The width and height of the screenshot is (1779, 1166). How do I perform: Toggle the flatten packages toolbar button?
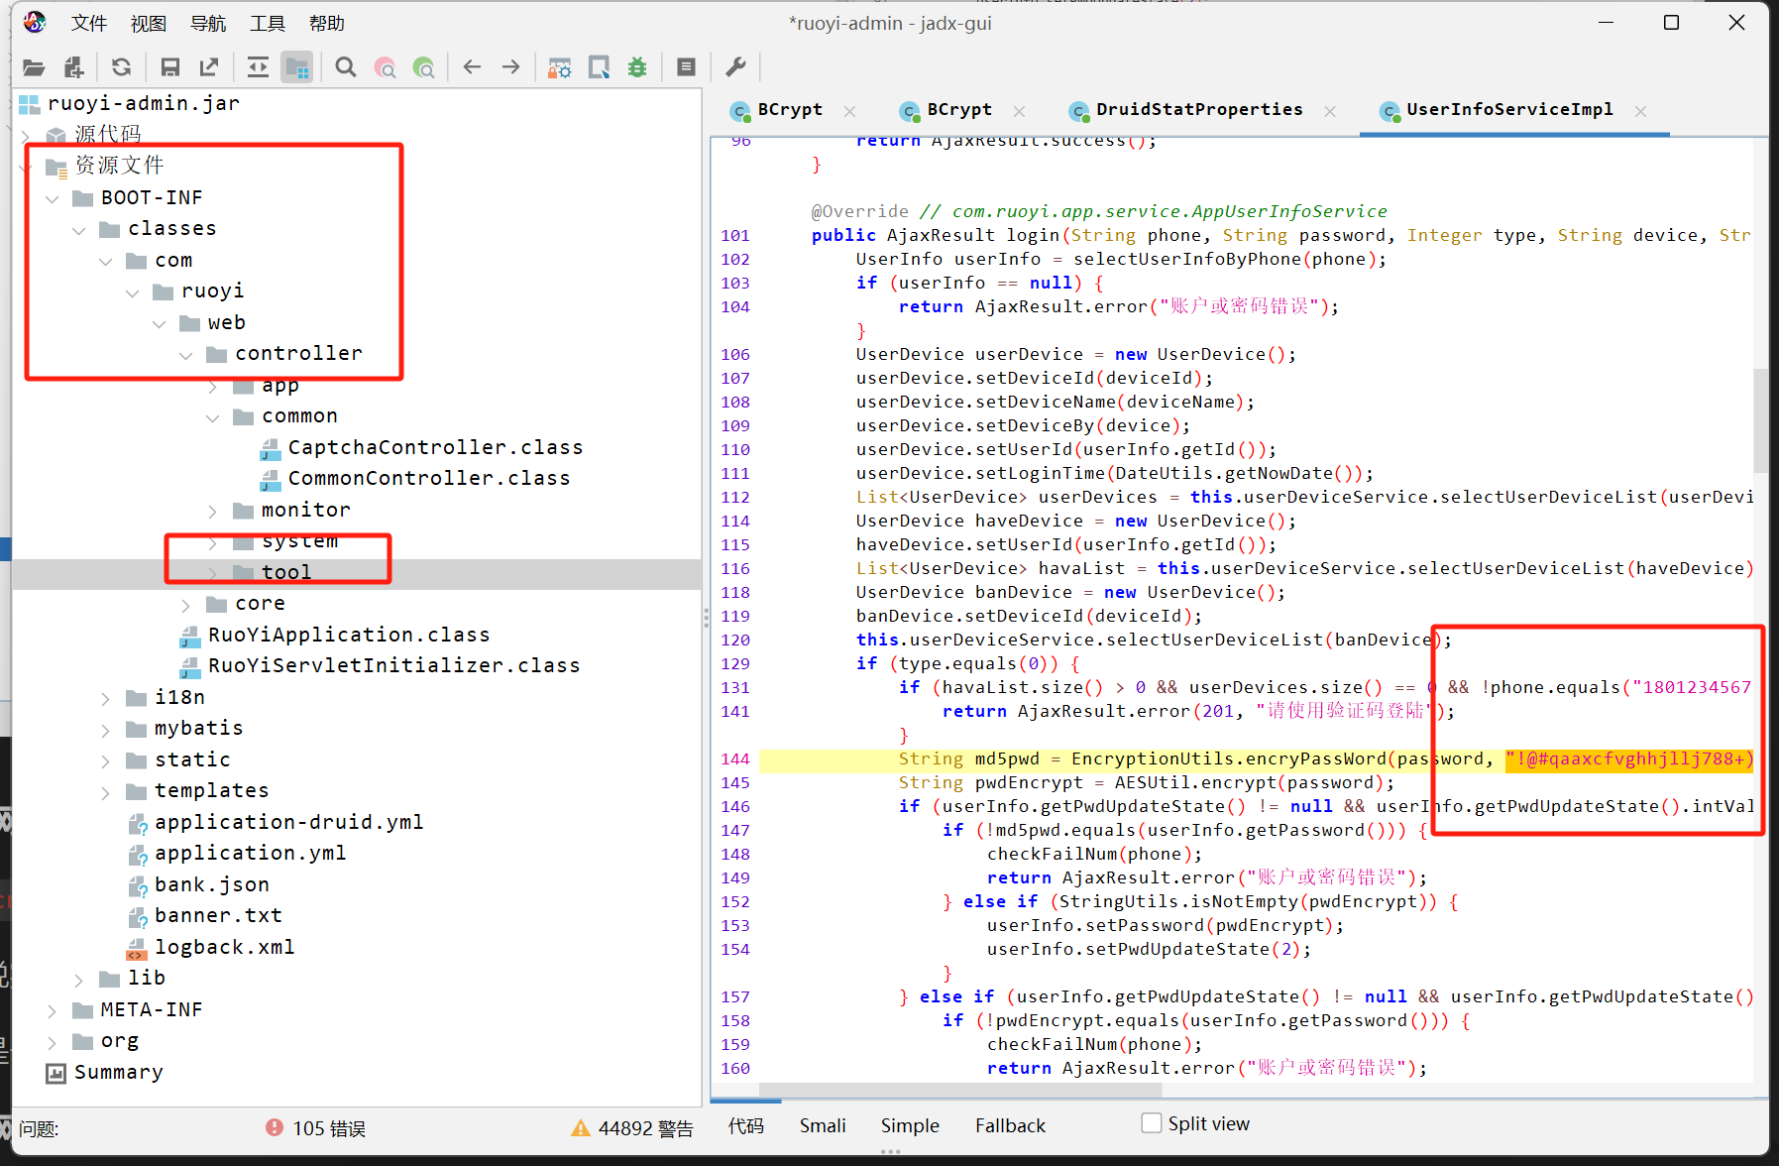[296, 67]
